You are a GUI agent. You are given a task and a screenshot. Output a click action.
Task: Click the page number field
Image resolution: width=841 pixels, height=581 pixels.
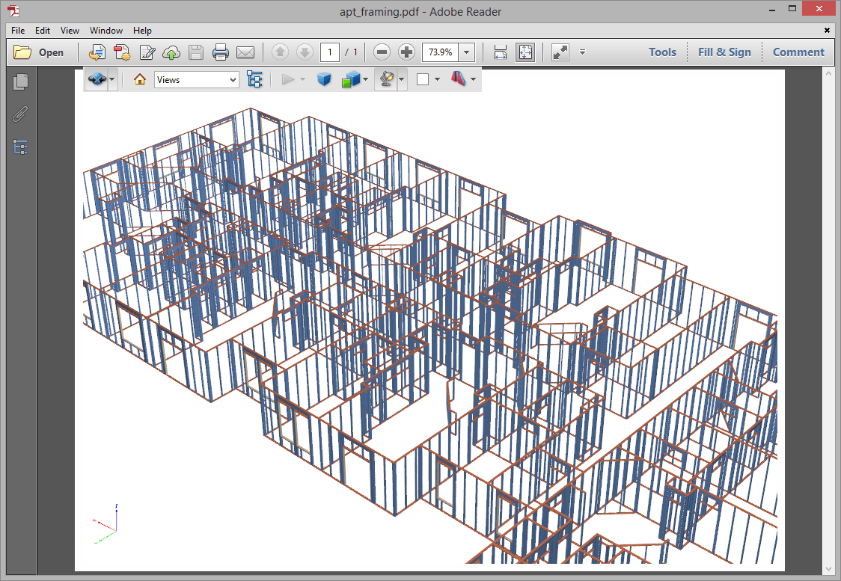click(x=329, y=52)
